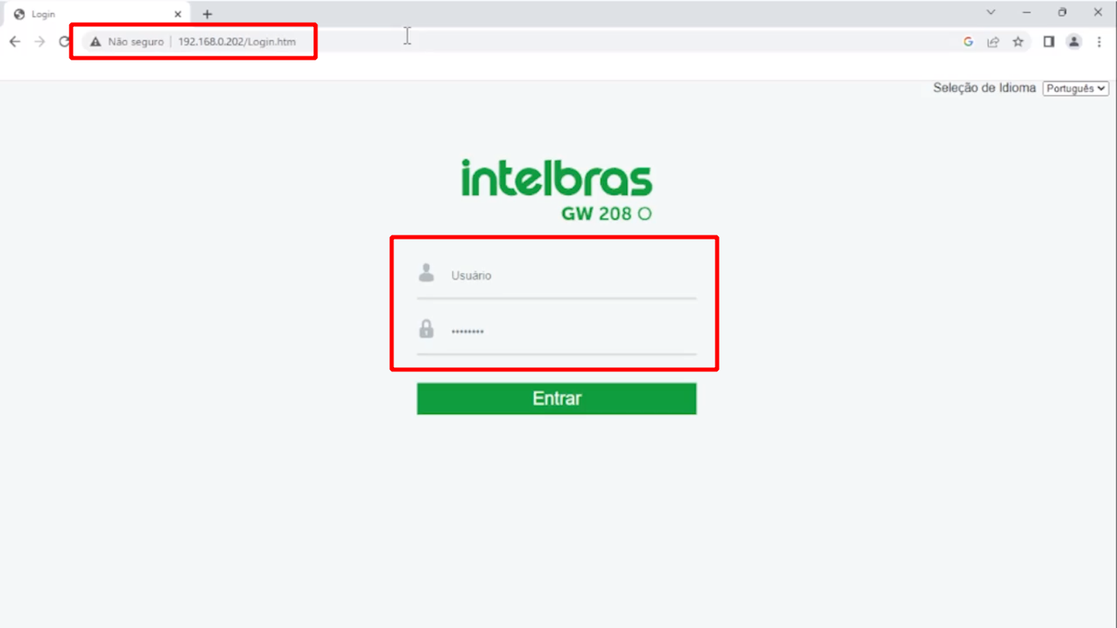Open Google icon in address bar
The width and height of the screenshot is (1117, 628).
[x=968, y=42]
